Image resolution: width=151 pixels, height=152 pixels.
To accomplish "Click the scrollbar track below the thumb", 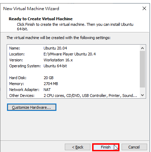I will coord(142,90).
